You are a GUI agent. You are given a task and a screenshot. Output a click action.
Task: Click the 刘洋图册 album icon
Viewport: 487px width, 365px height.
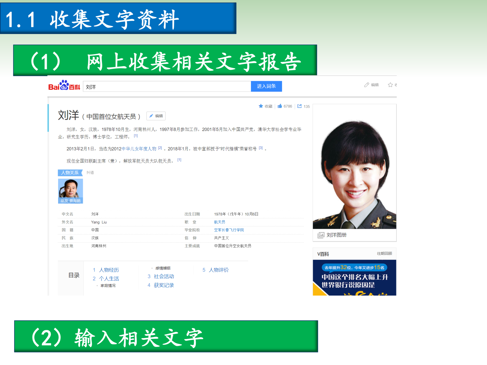click(x=321, y=235)
